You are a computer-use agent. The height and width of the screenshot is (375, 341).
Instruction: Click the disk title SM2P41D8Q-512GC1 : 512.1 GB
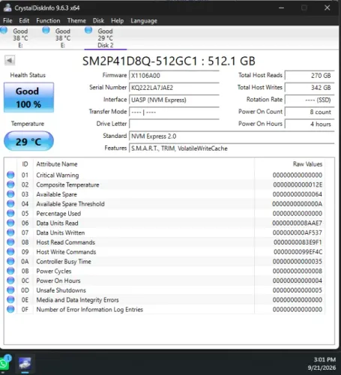pyautogui.click(x=169, y=61)
